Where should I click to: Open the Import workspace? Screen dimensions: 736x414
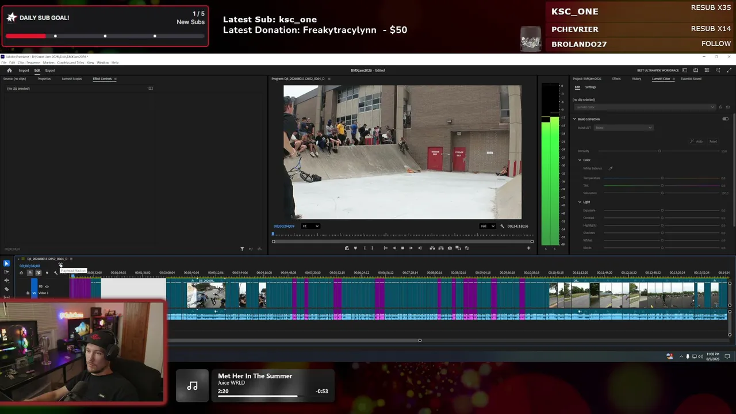(x=24, y=70)
